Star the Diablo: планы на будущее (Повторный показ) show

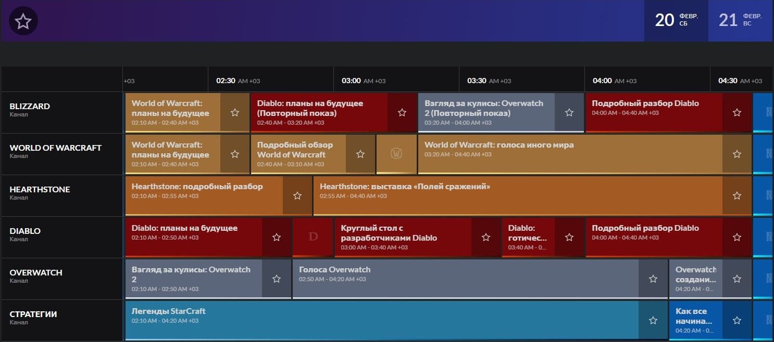(402, 112)
